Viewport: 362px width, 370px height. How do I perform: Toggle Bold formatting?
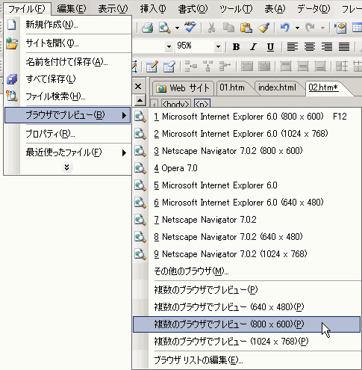click(236, 46)
